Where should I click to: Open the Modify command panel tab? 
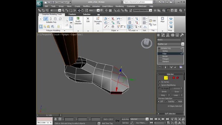163,35
